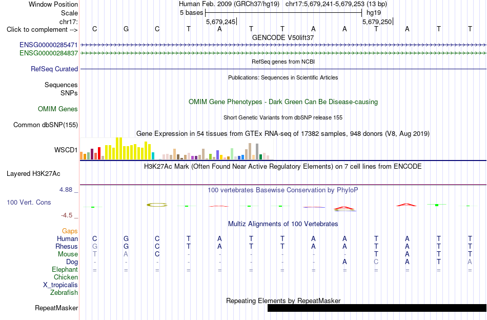Screen dimensions: 487x320
Task: Click the light green bar in GTEx chart
Action: point(232,154)
